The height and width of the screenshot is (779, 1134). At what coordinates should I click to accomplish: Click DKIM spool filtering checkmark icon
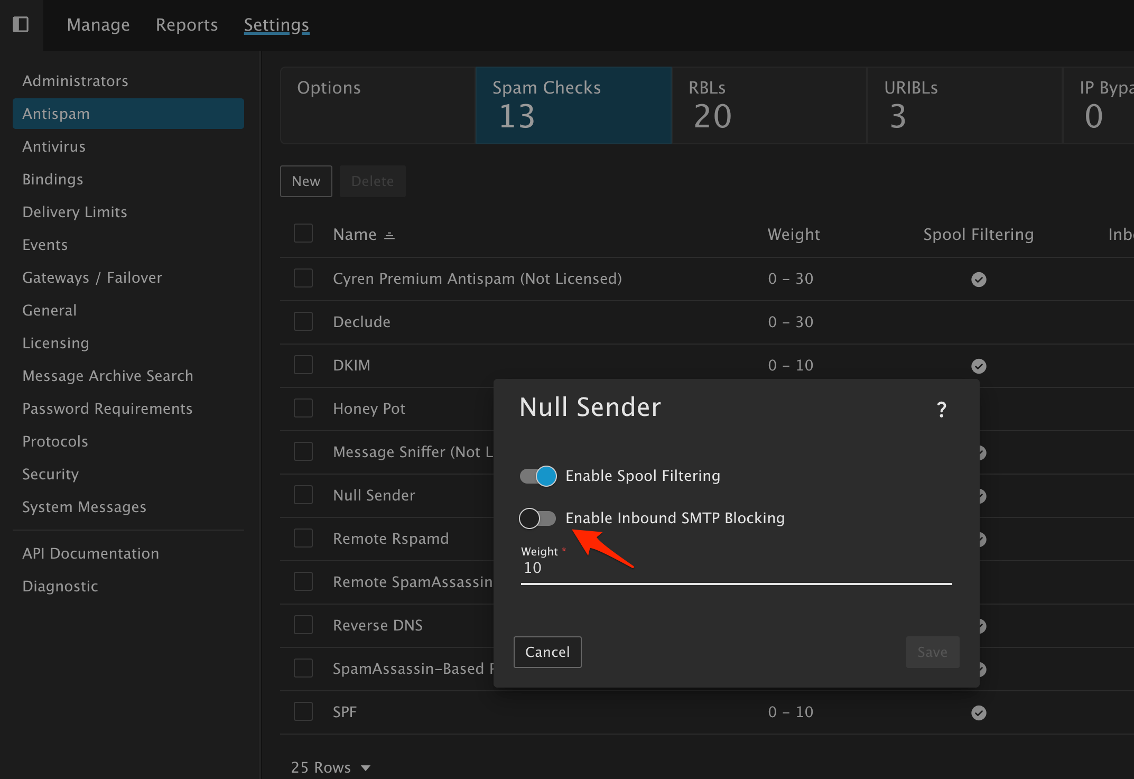(979, 366)
